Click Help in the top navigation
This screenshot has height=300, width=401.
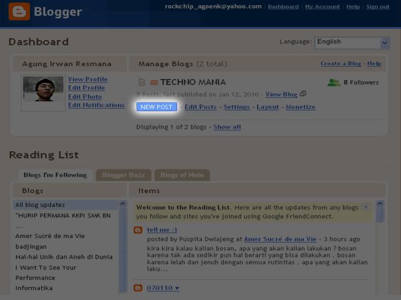point(353,7)
